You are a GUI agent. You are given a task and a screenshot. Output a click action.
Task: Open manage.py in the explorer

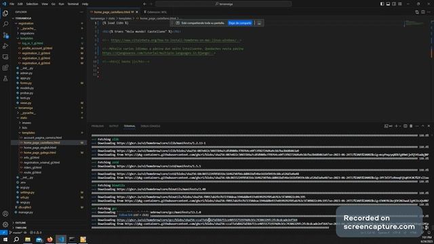tap(26, 212)
